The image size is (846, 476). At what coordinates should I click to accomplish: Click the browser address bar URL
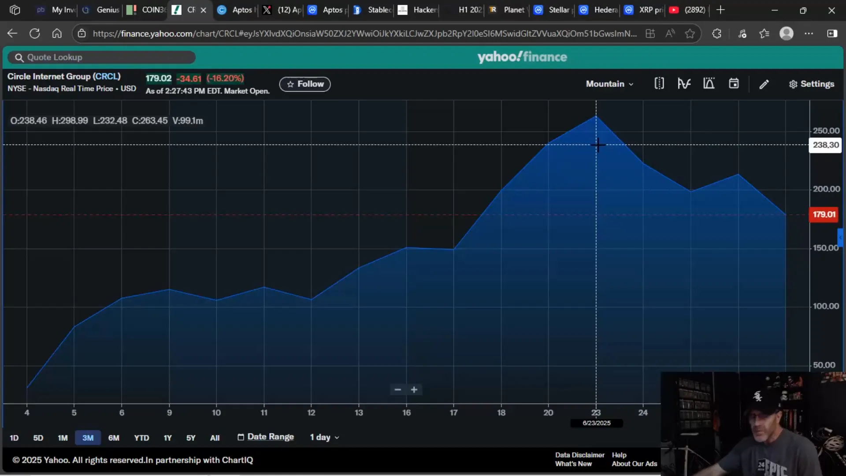[x=364, y=33]
